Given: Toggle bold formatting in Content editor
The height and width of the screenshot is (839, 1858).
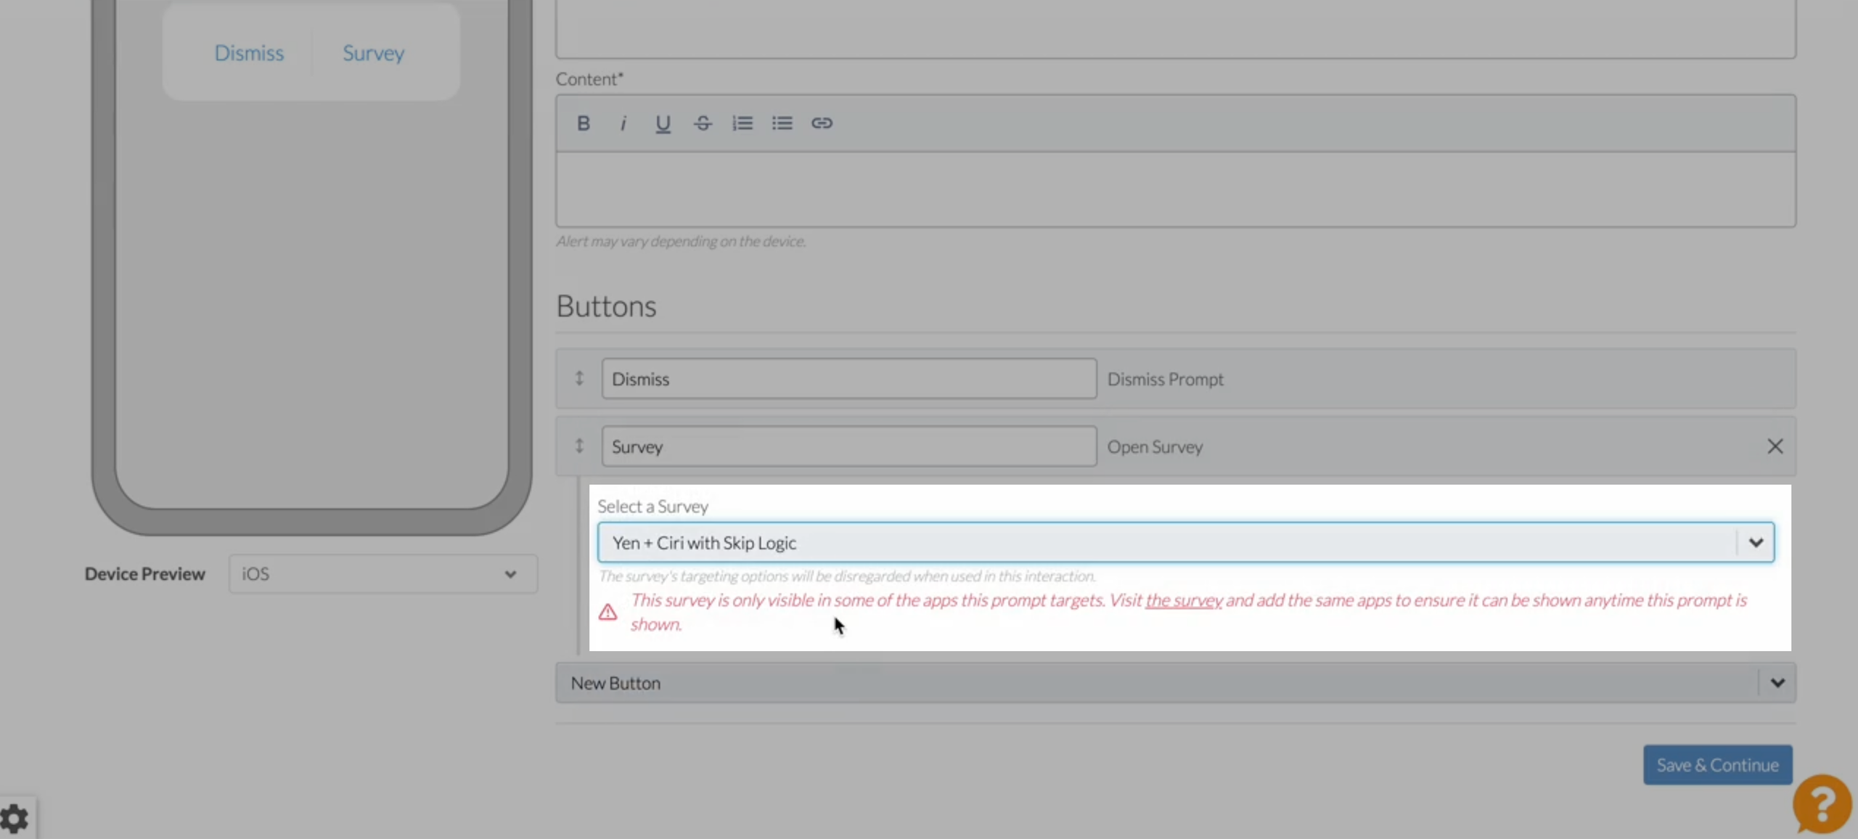Looking at the screenshot, I should 583,123.
